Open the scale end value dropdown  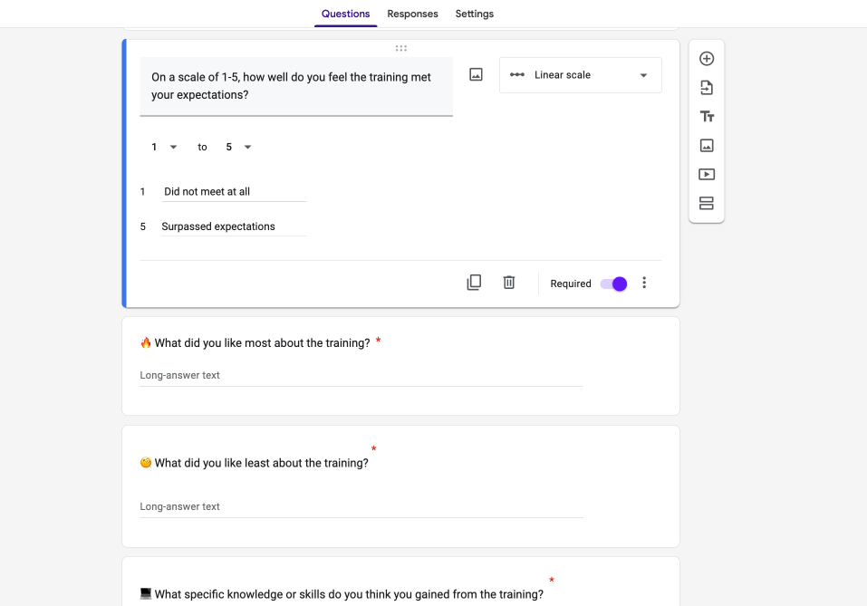coord(238,146)
